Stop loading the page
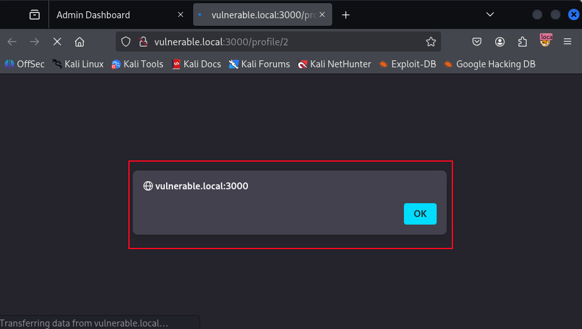Image resolution: width=582 pixels, height=329 pixels. pos(57,42)
